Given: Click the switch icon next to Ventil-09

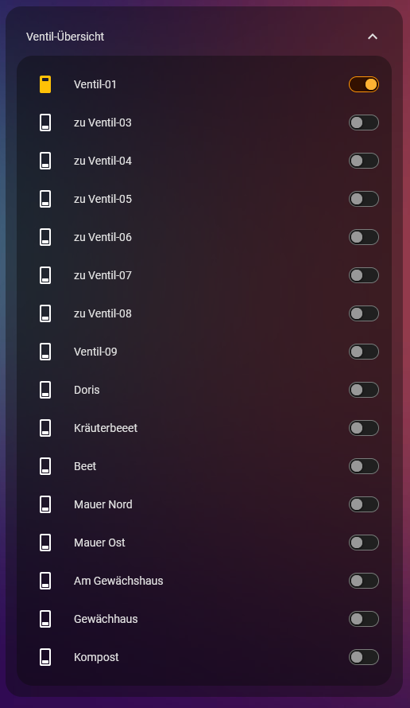Looking at the screenshot, I should point(45,352).
